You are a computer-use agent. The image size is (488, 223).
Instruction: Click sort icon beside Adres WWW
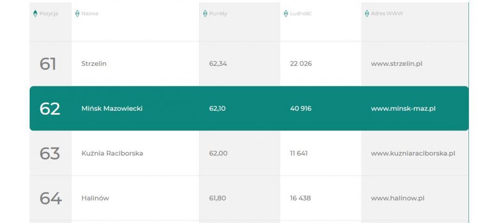tap(366, 13)
